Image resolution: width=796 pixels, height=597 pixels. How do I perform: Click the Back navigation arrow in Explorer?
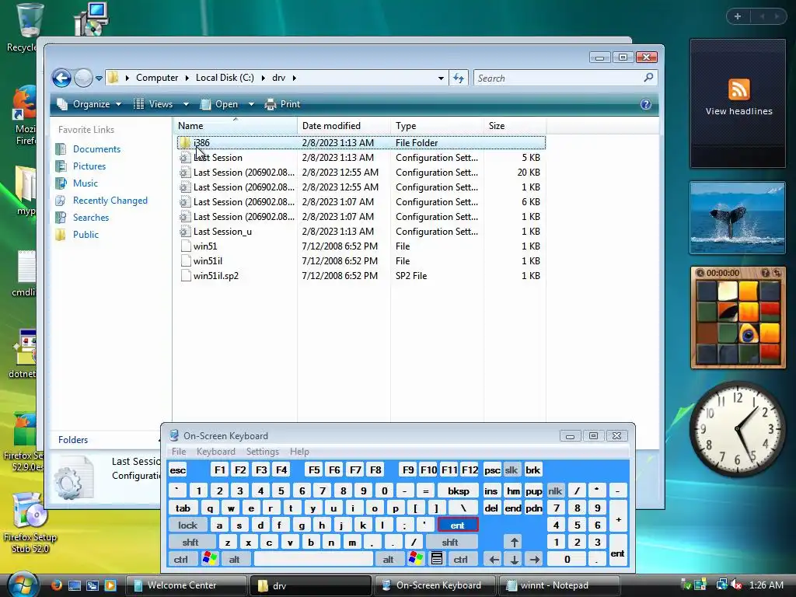pos(61,79)
